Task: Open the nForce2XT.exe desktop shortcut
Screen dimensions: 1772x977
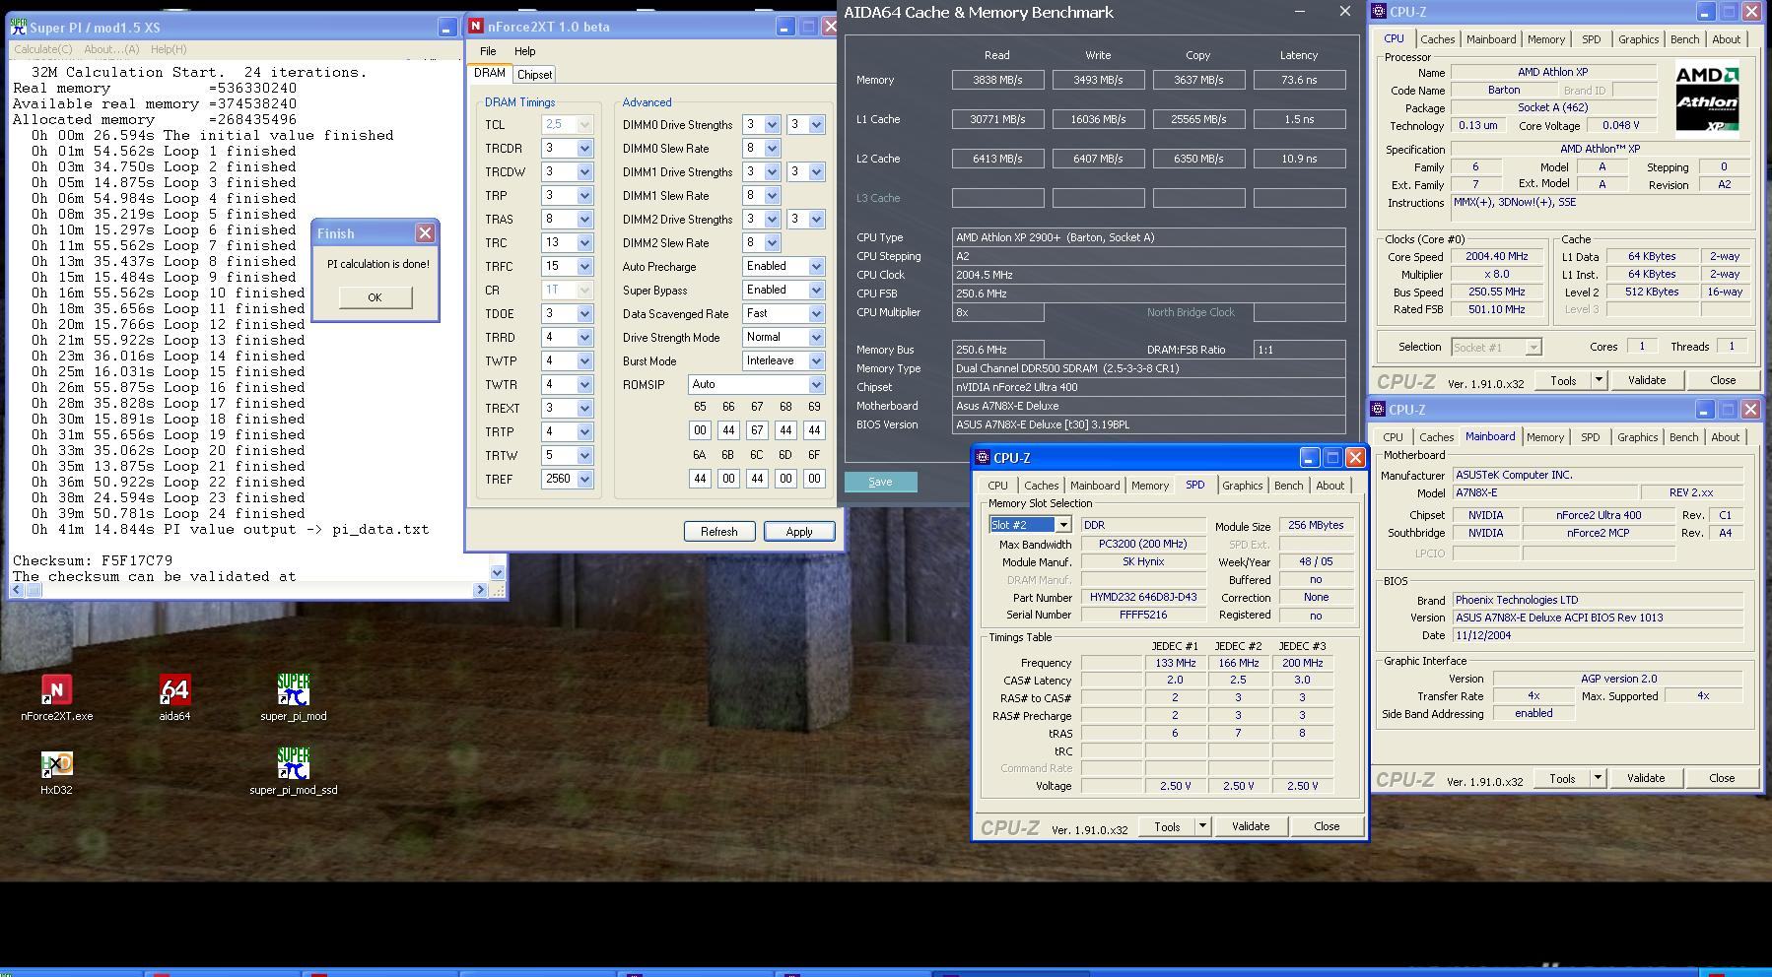Action: coord(56,690)
